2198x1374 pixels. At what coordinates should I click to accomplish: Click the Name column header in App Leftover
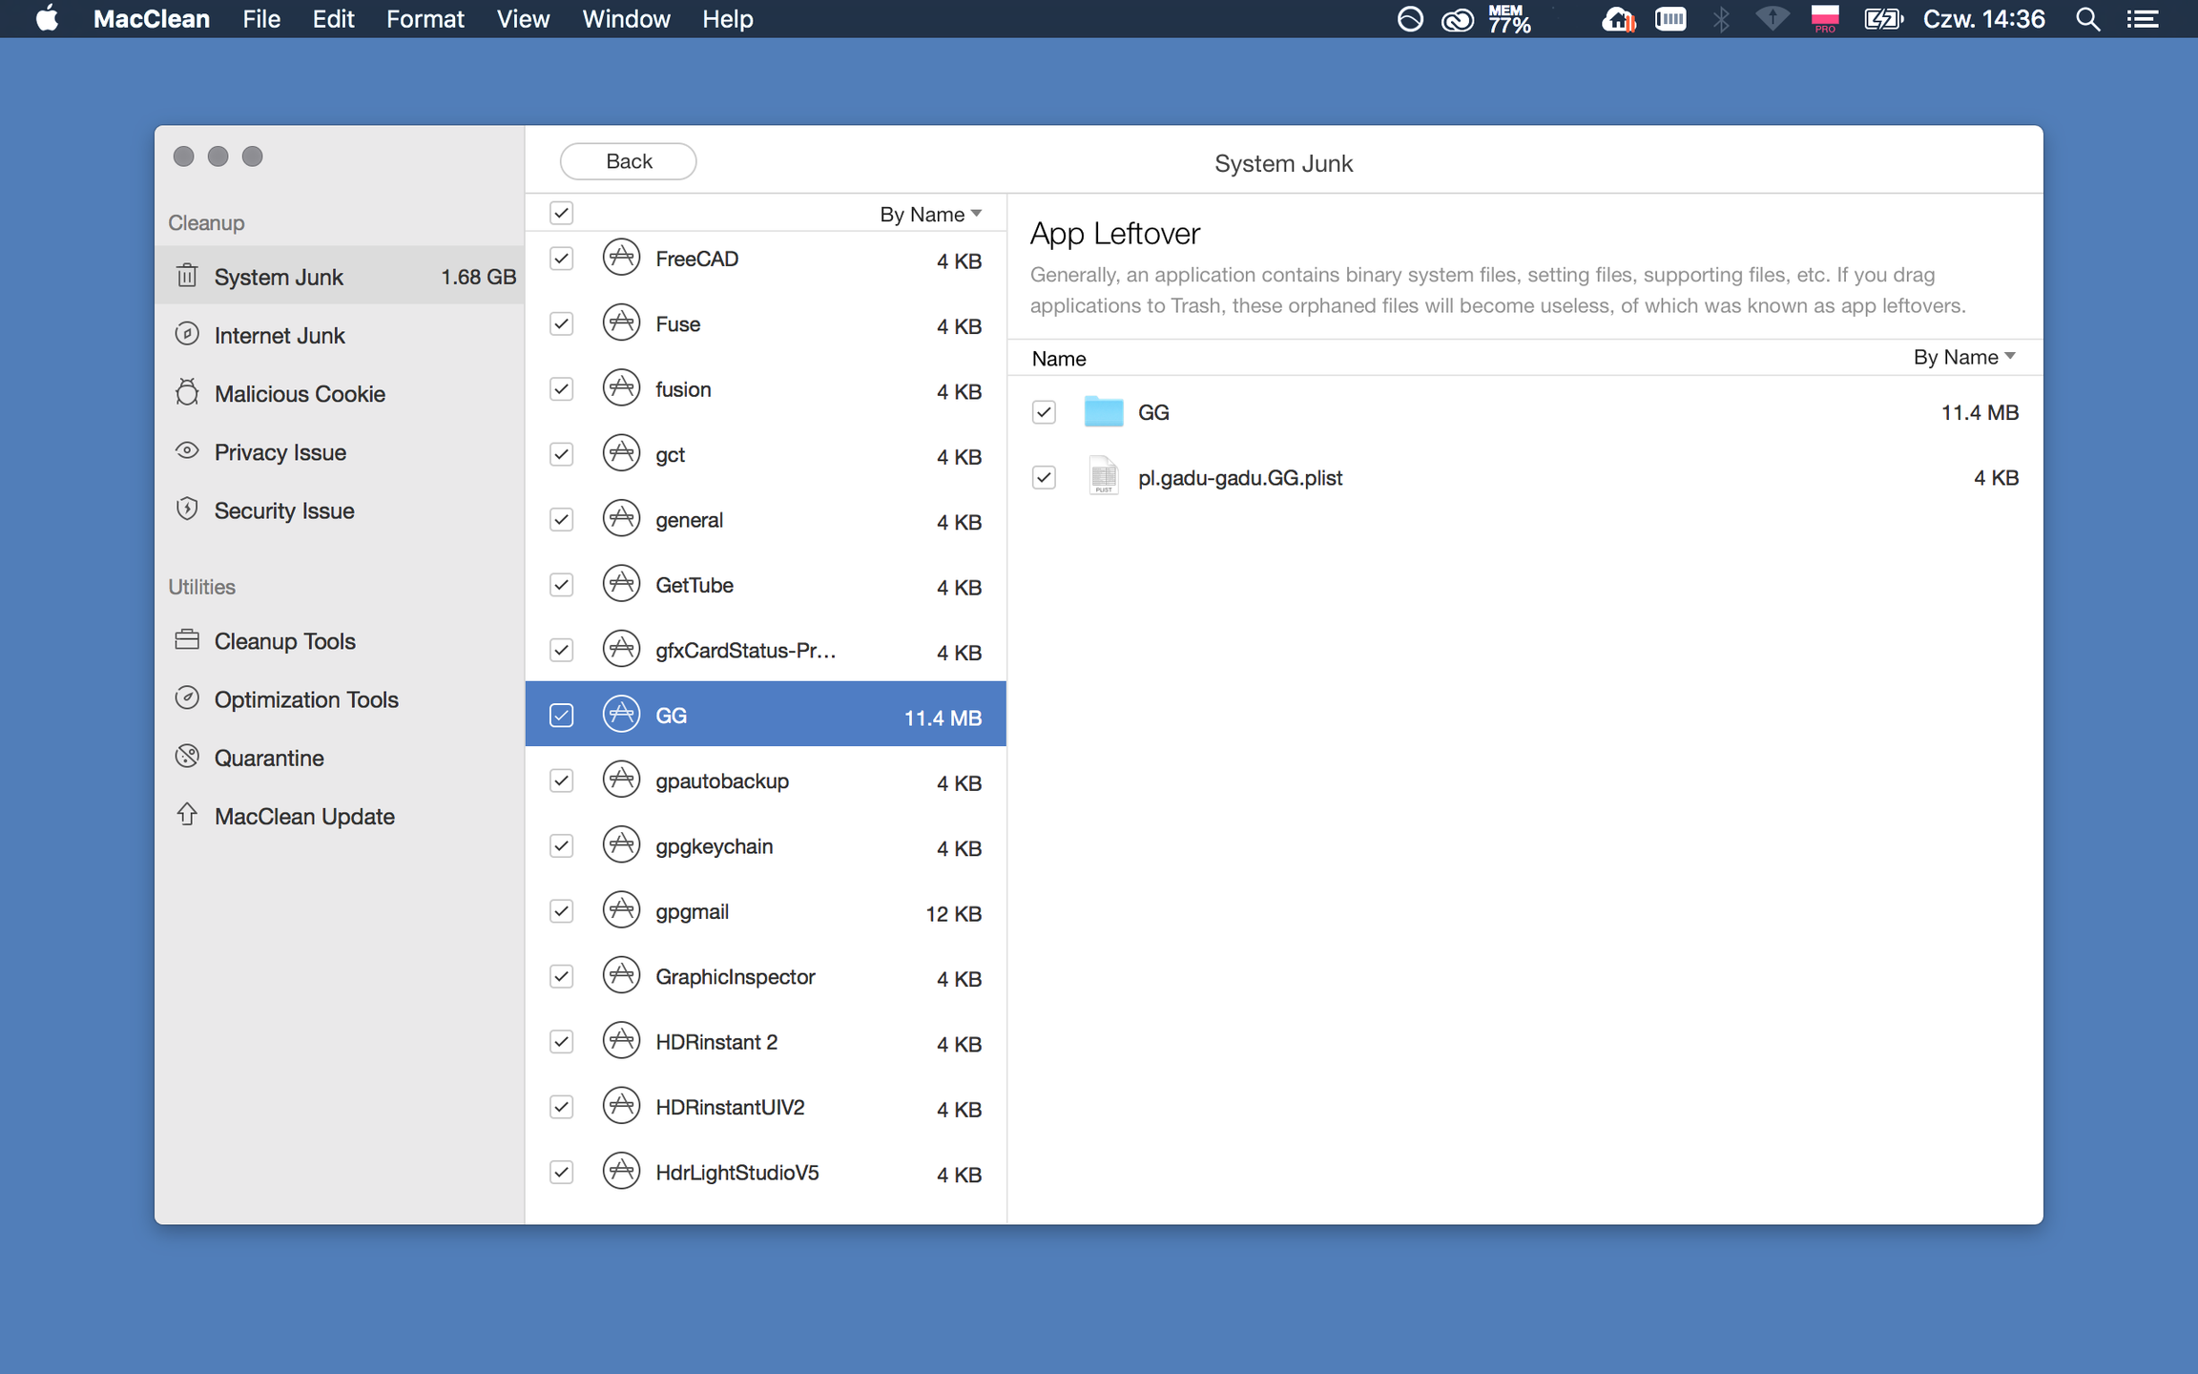point(1059,359)
